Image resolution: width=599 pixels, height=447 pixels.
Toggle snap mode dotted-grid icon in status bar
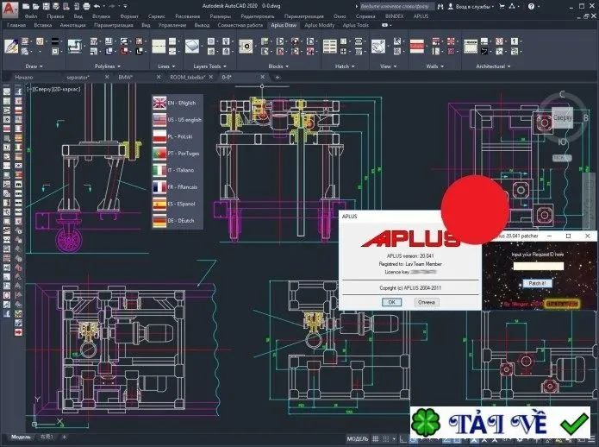click(x=386, y=439)
